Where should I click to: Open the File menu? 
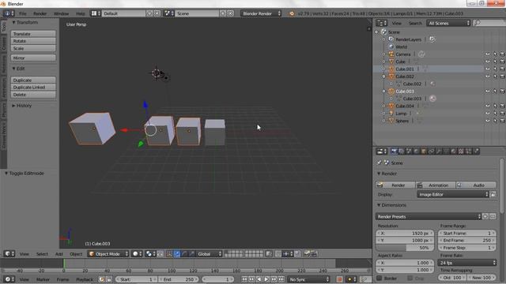(x=23, y=13)
